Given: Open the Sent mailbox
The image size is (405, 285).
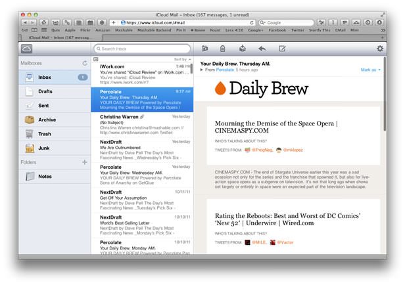Looking at the screenshot, I should 55,106.
